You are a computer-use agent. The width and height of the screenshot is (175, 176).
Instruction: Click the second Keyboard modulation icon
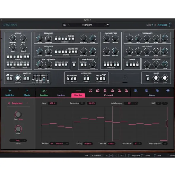click(98, 91)
